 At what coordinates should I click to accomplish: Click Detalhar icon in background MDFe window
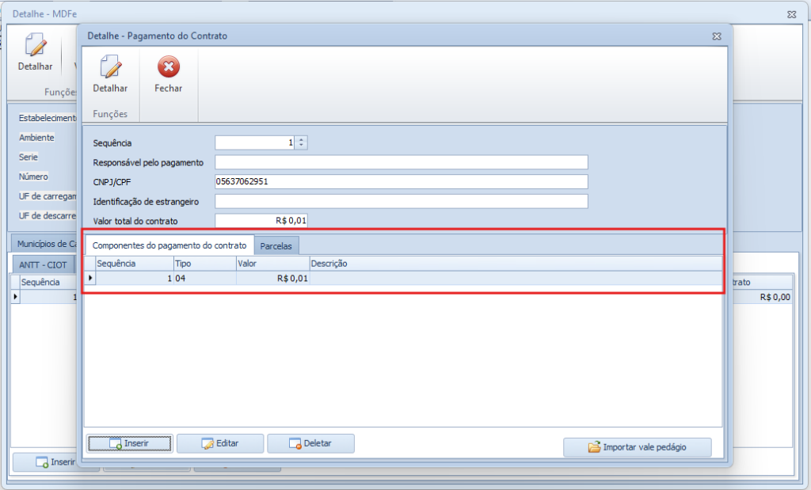[x=35, y=46]
